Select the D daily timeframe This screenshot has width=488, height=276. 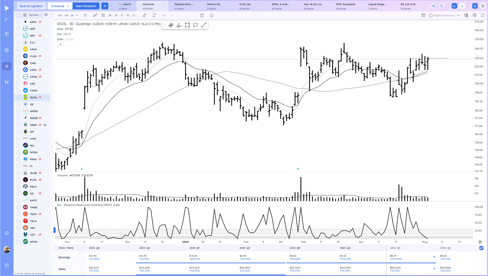click(72, 15)
